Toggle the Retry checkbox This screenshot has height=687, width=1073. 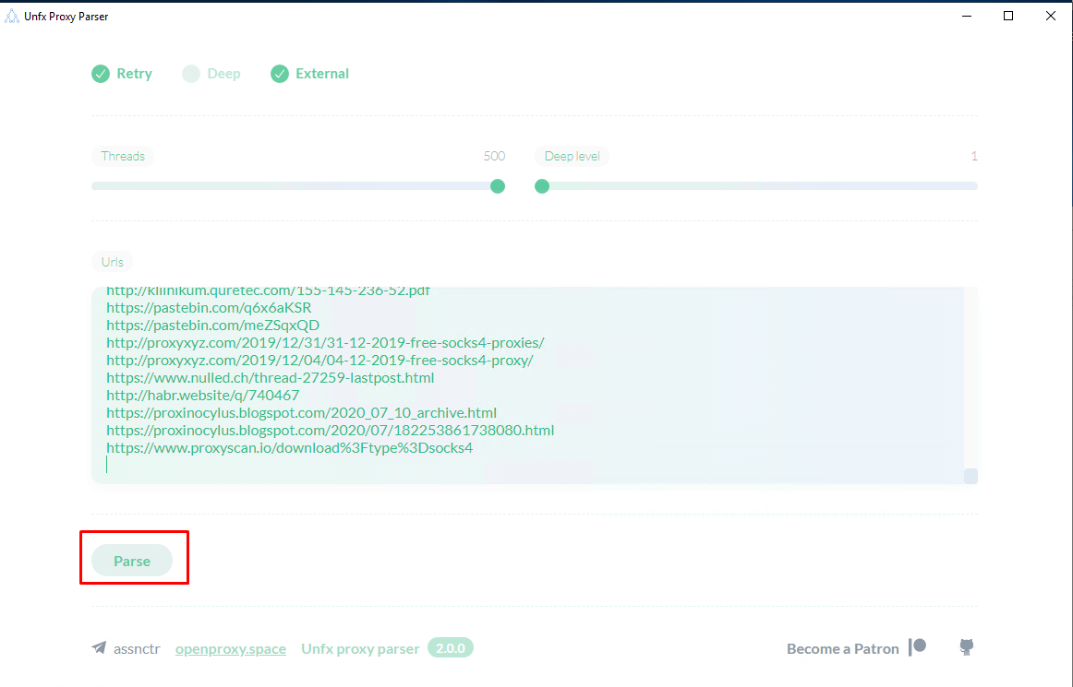(x=101, y=74)
